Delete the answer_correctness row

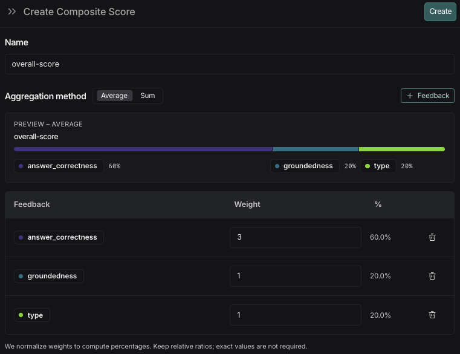[x=432, y=237]
